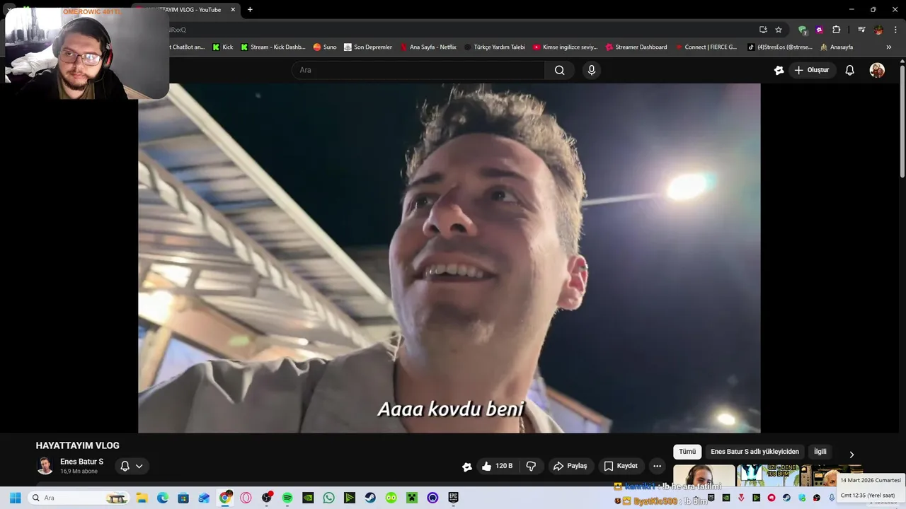Screen dimensions: 906x509
Task: Dislike the video
Action: click(x=531, y=466)
